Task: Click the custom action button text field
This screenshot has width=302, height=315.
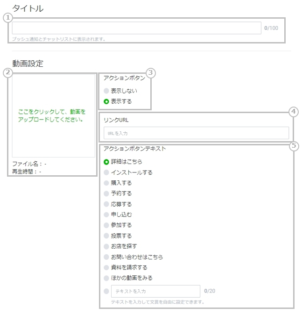Action: [x=155, y=291]
